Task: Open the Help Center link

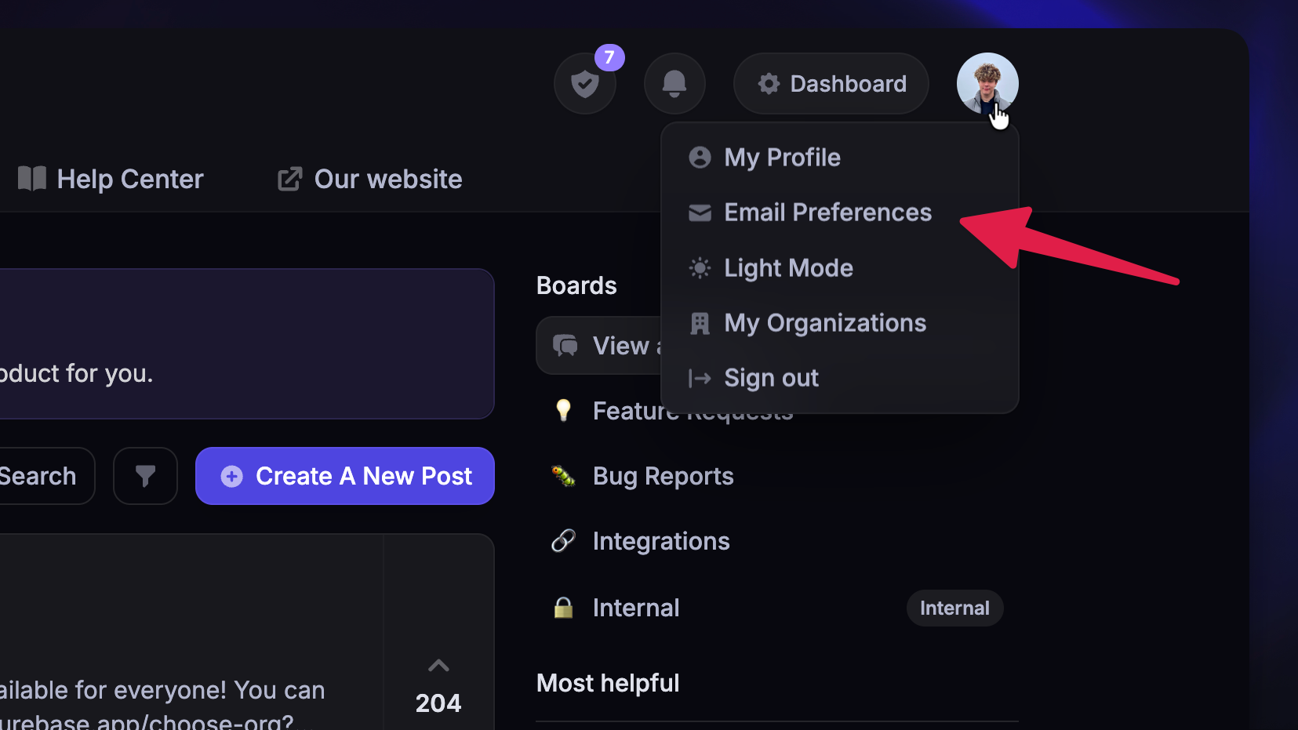Action: (110, 178)
